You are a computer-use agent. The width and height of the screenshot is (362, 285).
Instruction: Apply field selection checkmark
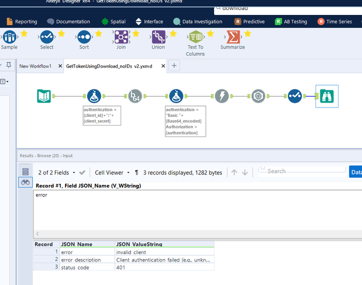click(82, 172)
